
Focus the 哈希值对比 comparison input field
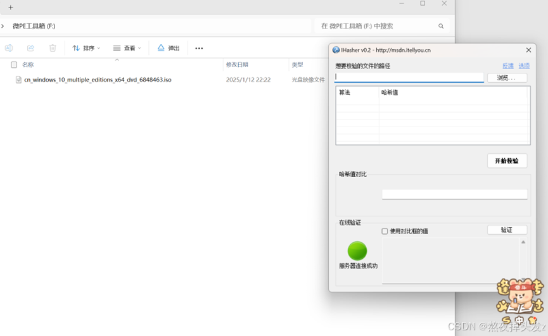(x=454, y=194)
